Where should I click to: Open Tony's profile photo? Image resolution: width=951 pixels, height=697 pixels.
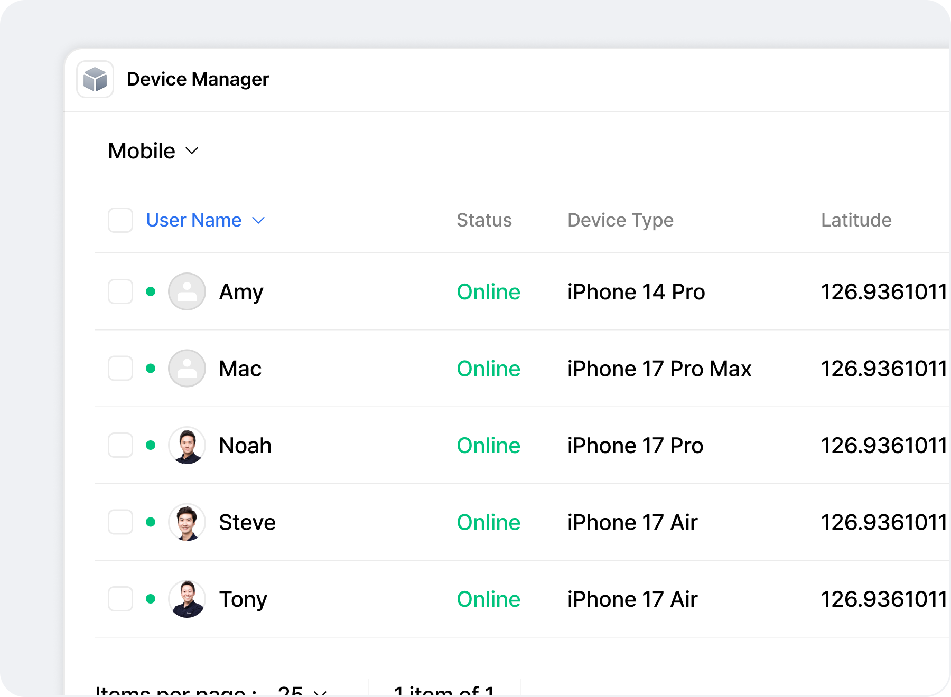point(187,599)
